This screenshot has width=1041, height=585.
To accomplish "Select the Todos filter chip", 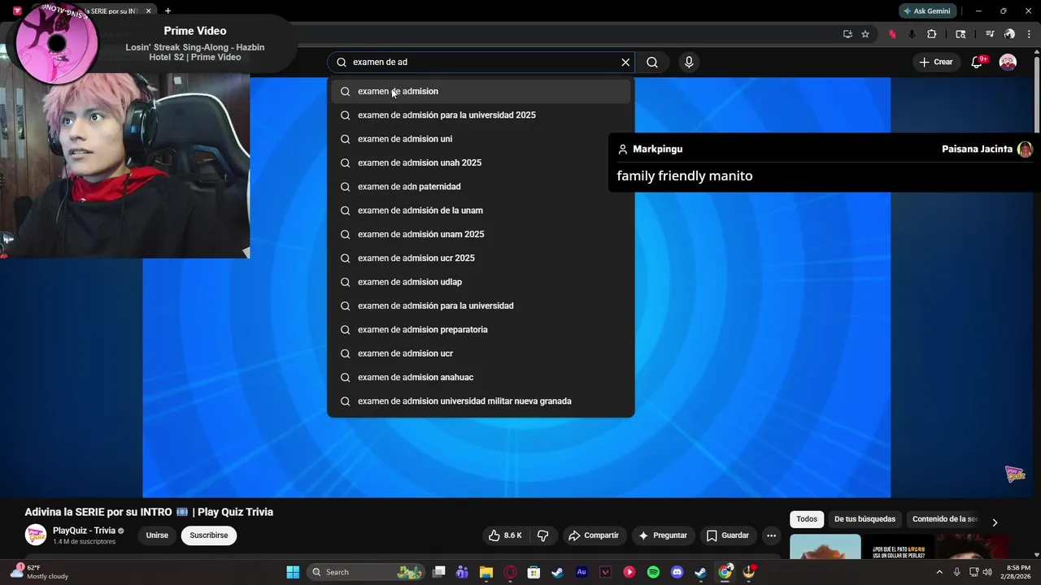I will 807,519.
